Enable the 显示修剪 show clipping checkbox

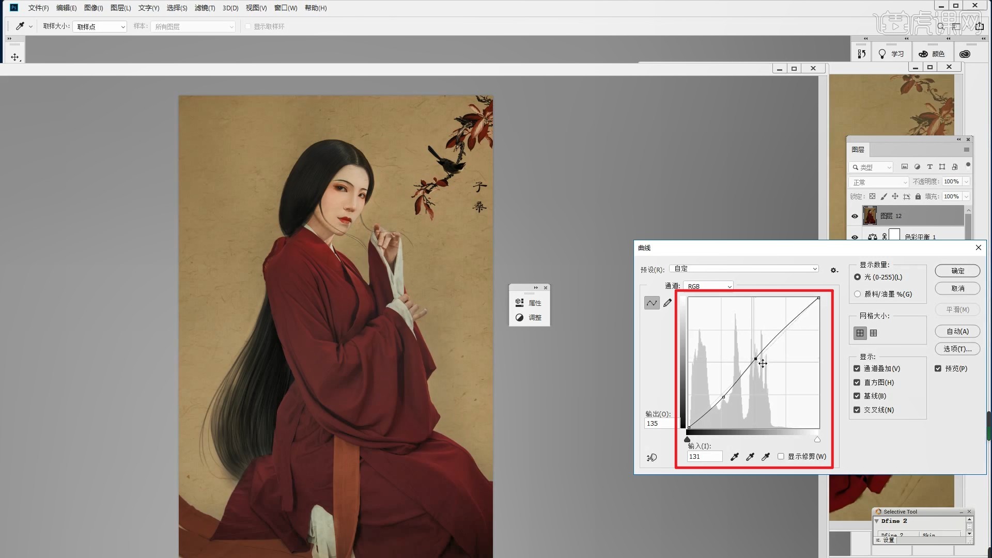(x=781, y=457)
